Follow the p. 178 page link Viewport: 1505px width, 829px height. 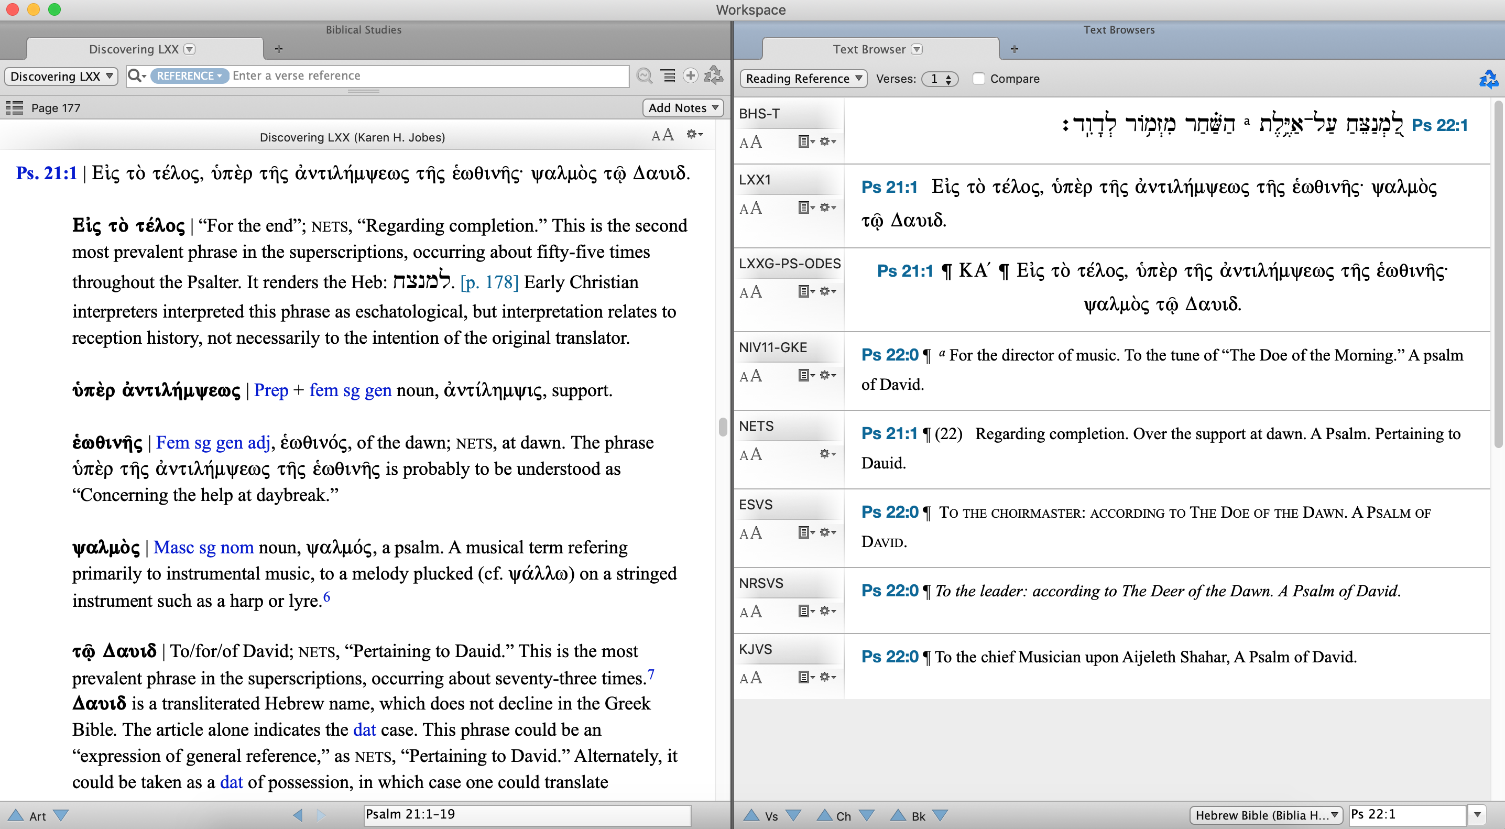point(489,282)
